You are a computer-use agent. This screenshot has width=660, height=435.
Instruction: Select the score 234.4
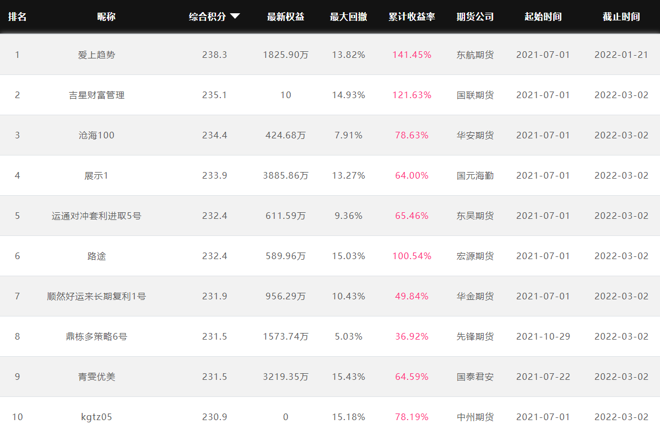tap(215, 135)
